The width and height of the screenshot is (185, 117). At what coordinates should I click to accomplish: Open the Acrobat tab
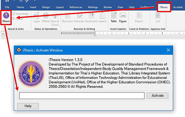pyautogui.click(x=178, y=7)
